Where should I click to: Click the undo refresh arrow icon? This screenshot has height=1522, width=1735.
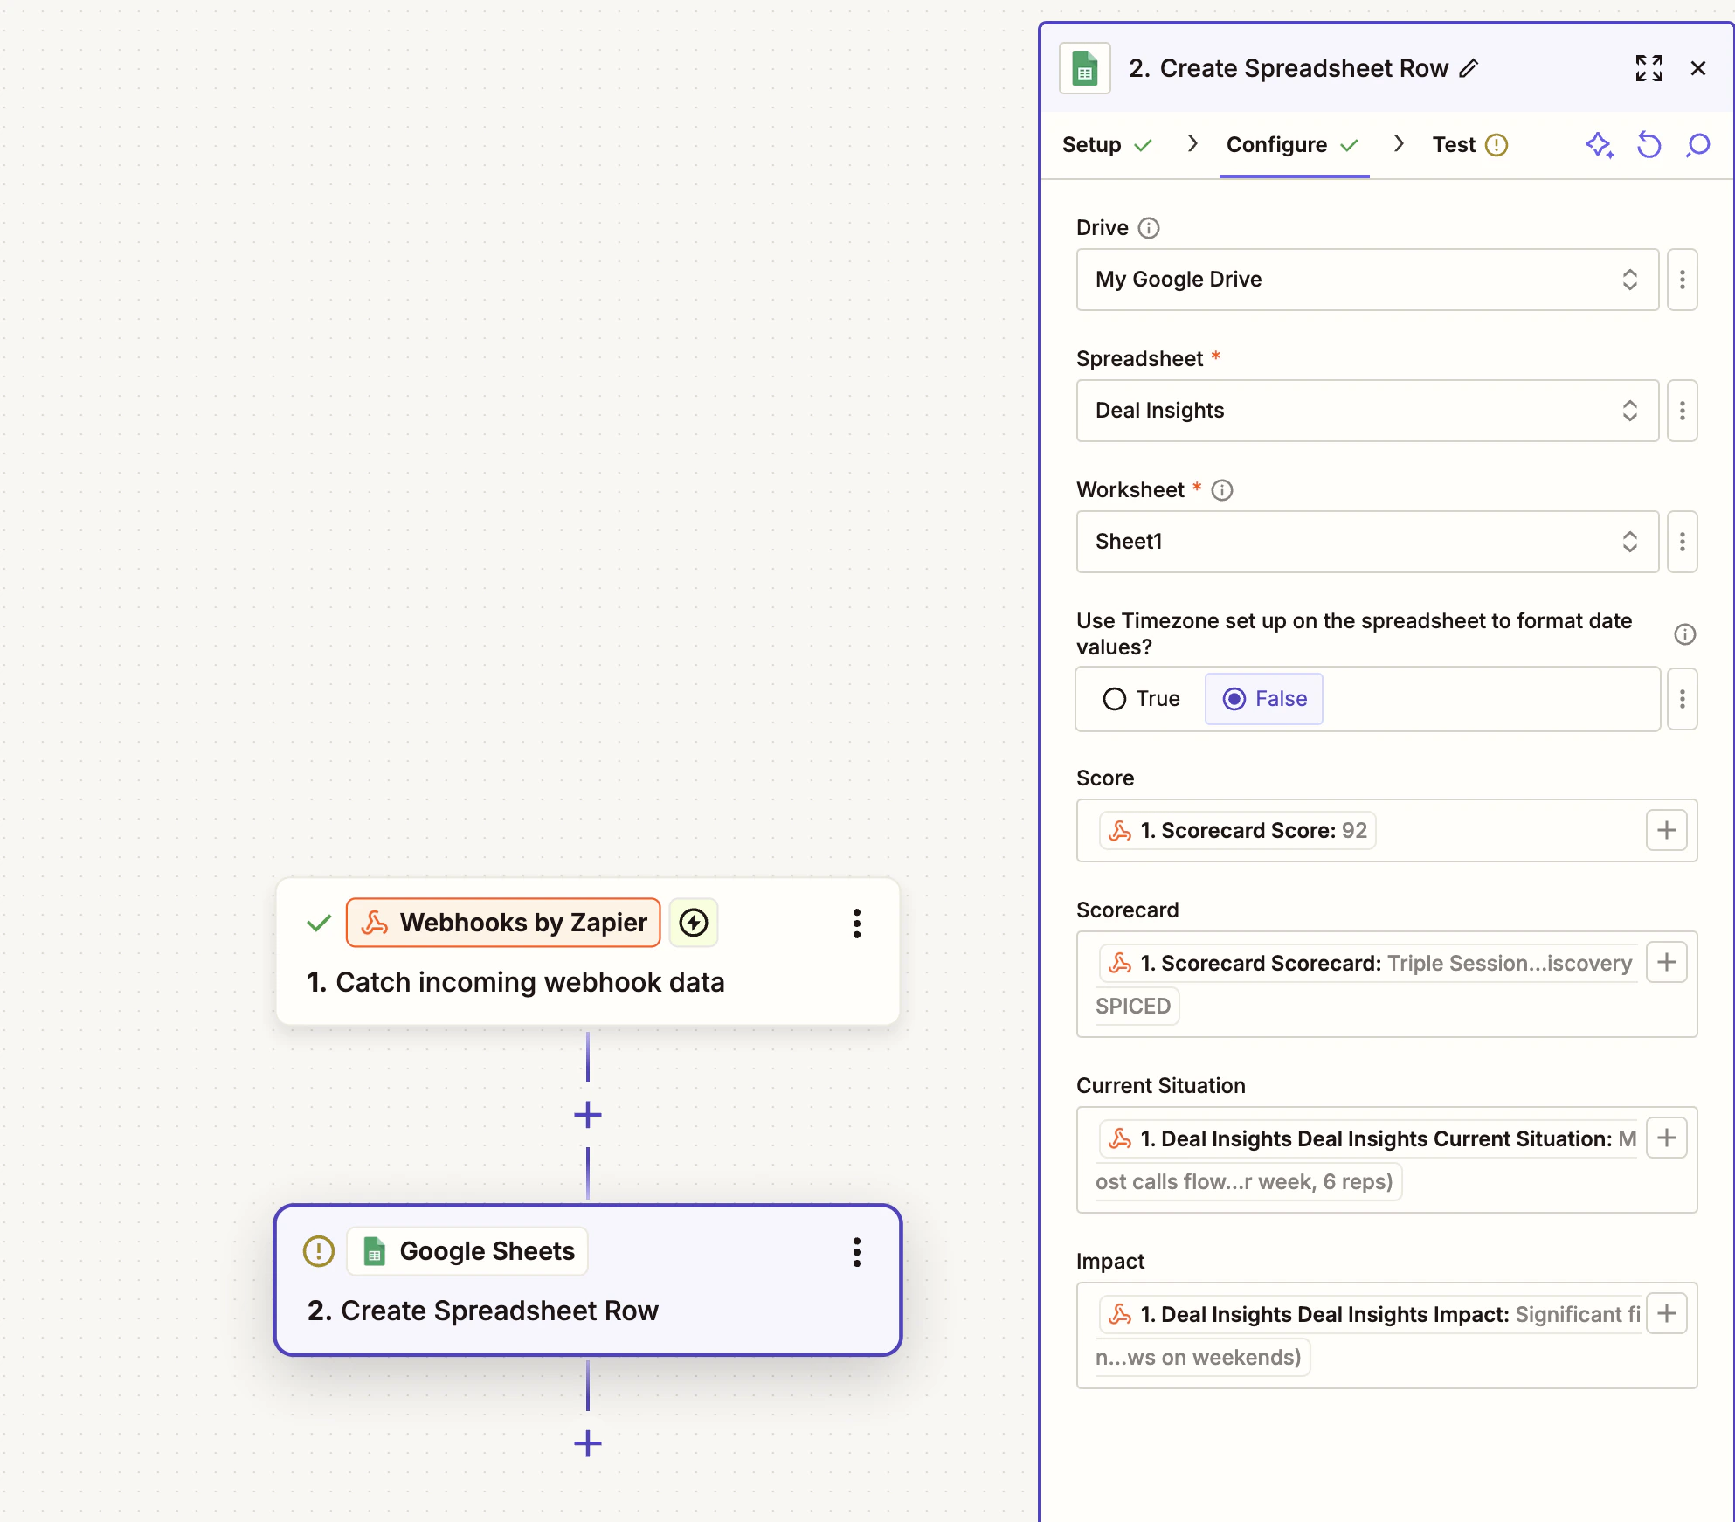tap(1649, 145)
